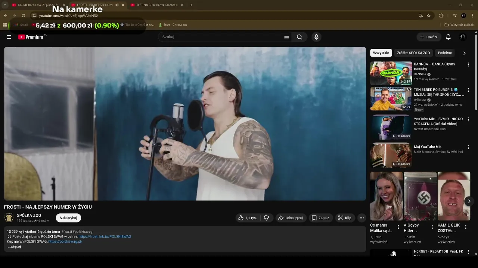Click the FROSTI video player
The image size is (478, 268).
pyautogui.click(x=185, y=124)
